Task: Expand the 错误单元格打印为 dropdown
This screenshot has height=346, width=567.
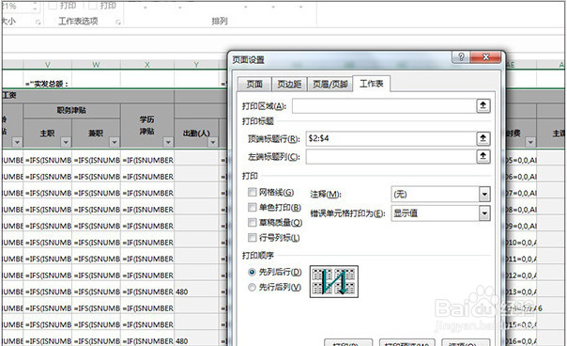Action: [x=441, y=213]
